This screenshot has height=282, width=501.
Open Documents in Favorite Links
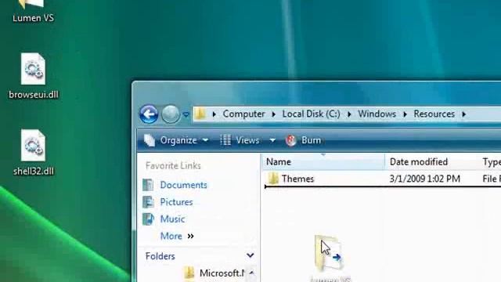[x=183, y=185]
